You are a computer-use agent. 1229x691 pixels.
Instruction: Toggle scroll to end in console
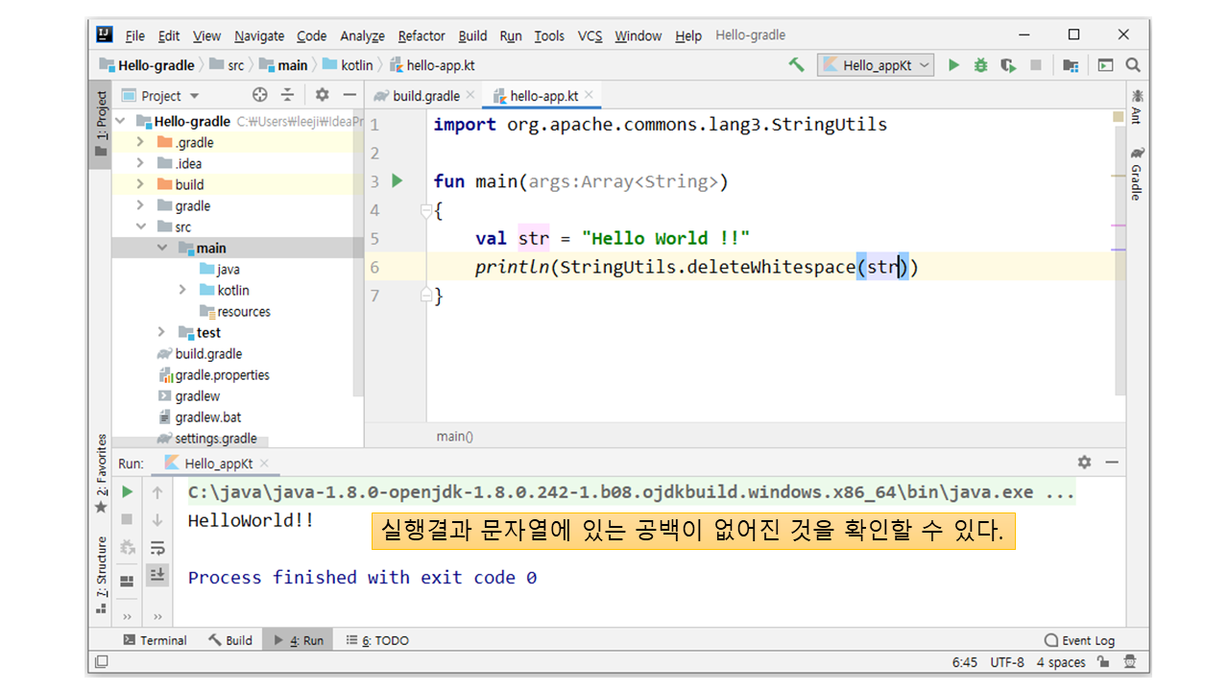157,575
